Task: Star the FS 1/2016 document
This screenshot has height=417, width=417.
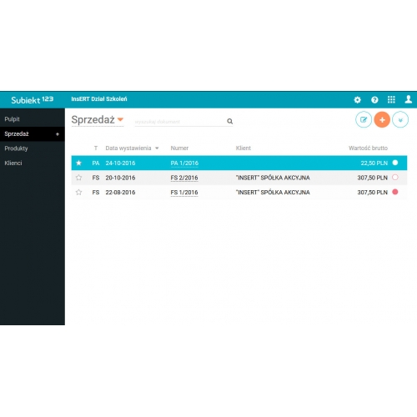Action: click(x=78, y=192)
